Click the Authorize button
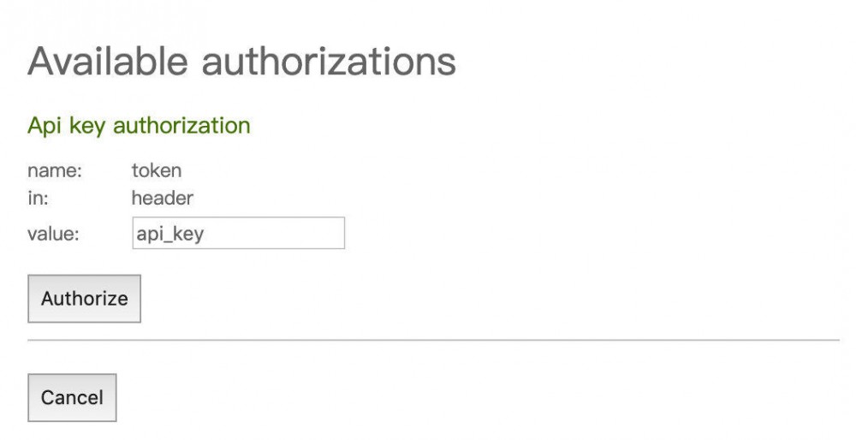The width and height of the screenshot is (856, 440). tap(84, 299)
